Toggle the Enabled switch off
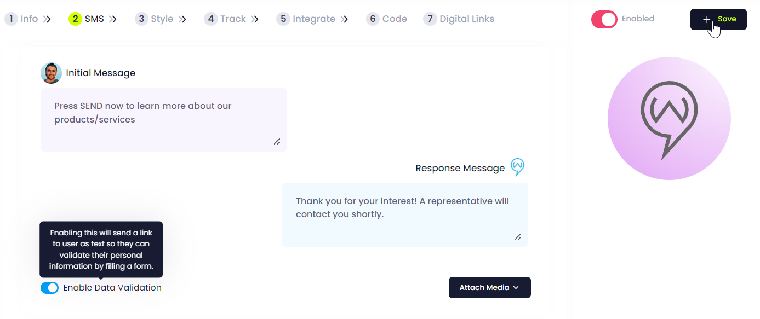 604,19
